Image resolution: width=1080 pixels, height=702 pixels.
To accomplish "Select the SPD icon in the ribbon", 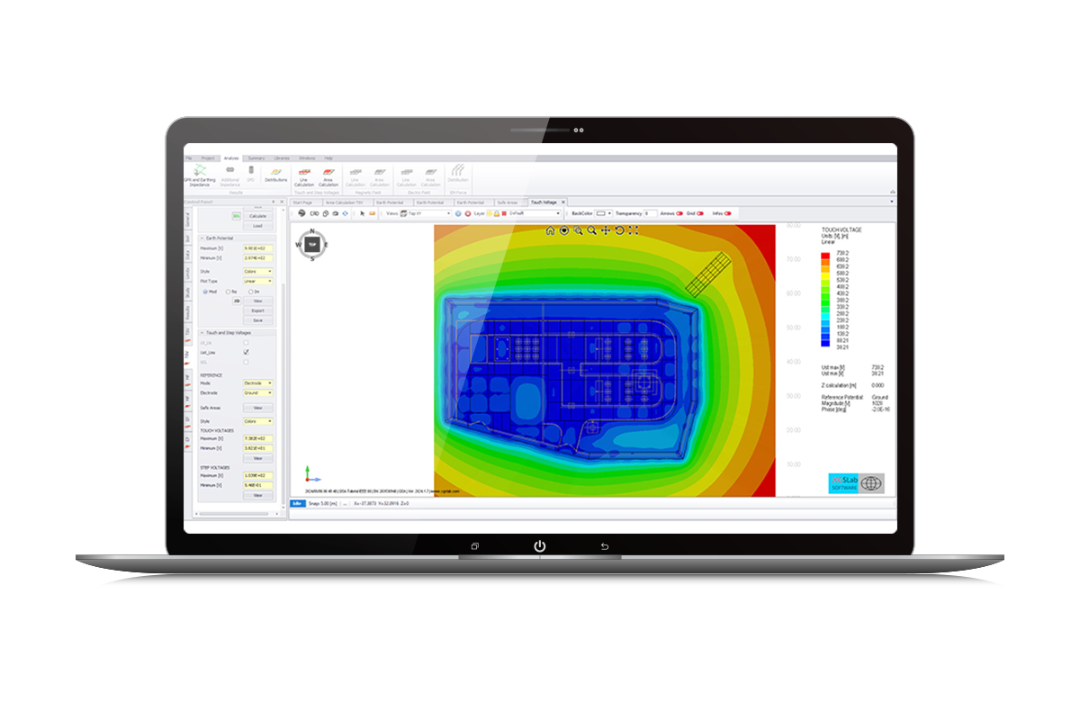I will pos(250,170).
